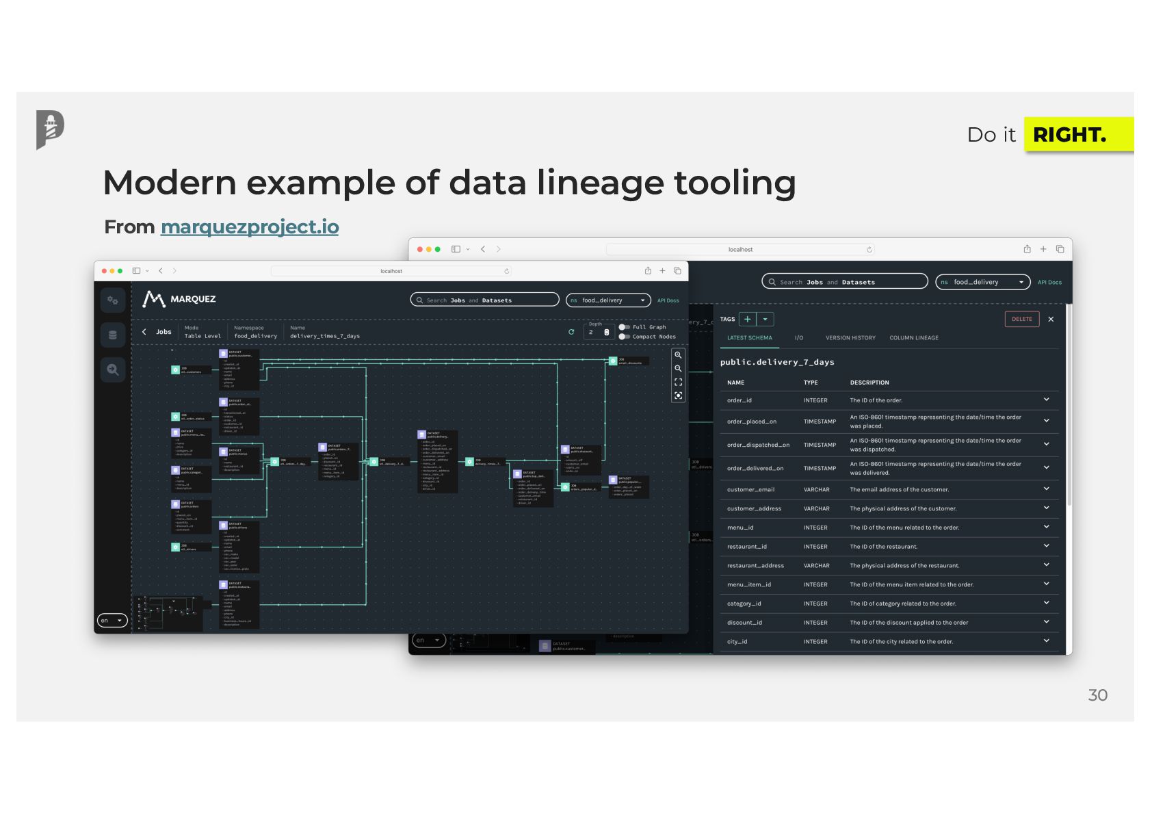Refresh the lineage graph

point(571,332)
